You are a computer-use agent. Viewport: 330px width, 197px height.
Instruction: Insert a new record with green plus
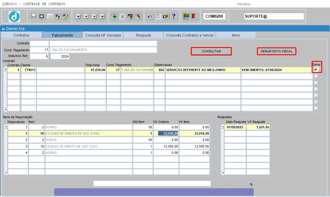114,16
